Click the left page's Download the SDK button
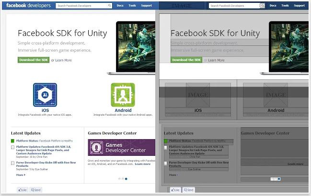The width and height of the screenshot is (311, 196). tap(34, 60)
